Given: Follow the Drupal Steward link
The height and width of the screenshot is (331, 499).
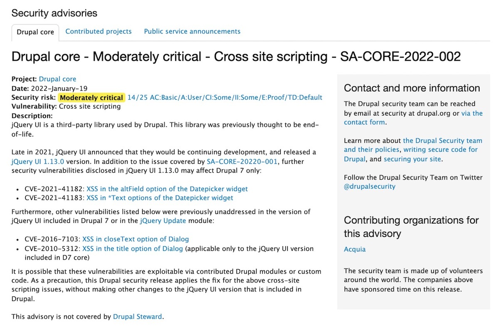Looking at the screenshot, I should [x=138, y=316].
